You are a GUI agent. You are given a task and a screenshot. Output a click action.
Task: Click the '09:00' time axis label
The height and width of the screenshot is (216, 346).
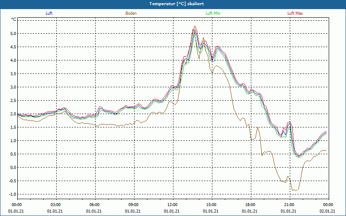133,205
